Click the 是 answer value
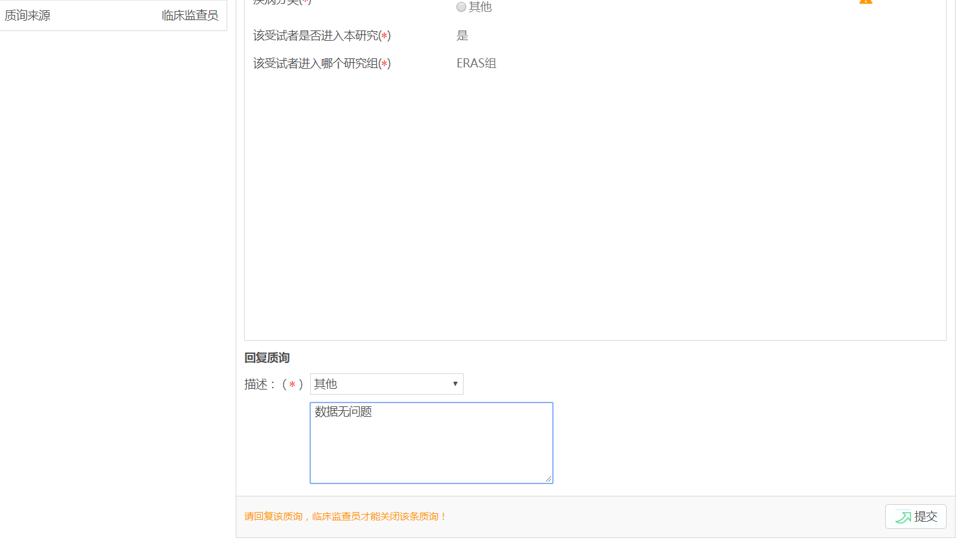957x547 pixels. pos(462,36)
